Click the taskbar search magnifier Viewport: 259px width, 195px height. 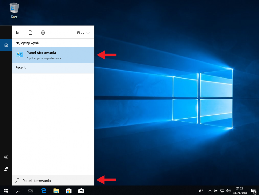point(18,191)
